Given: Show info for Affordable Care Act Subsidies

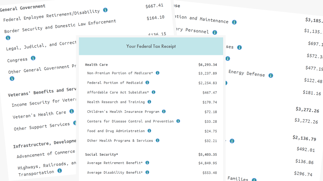Looking at the screenshot, I should point(153,92).
